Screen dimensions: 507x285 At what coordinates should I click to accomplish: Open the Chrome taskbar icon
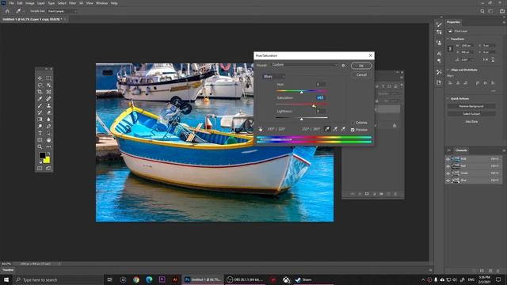pos(136,279)
